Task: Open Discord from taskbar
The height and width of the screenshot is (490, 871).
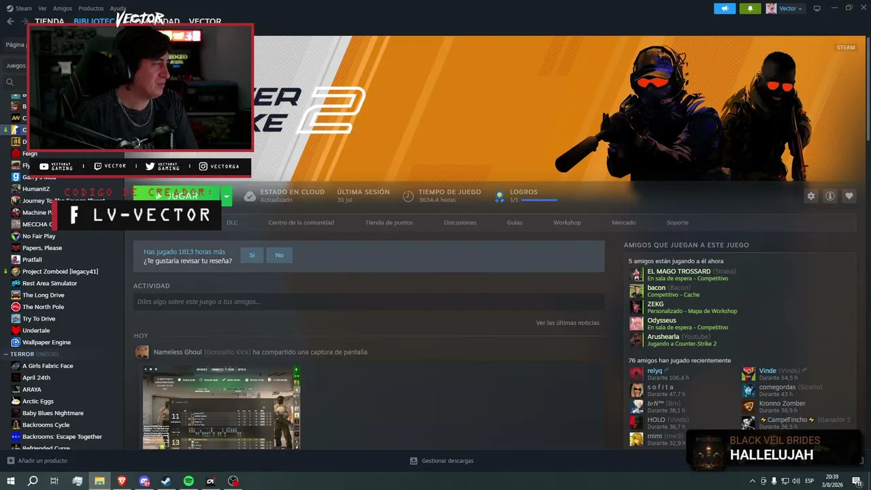Action: click(x=144, y=481)
